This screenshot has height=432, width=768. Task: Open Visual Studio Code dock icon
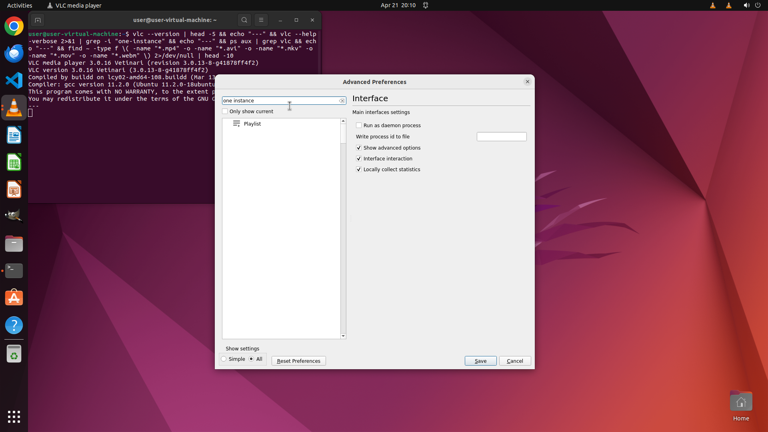[x=14, y=81]
